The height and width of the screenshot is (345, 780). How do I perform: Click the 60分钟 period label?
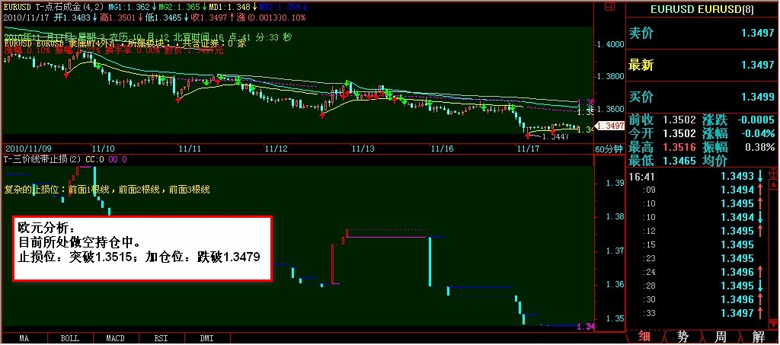[608, 149]
